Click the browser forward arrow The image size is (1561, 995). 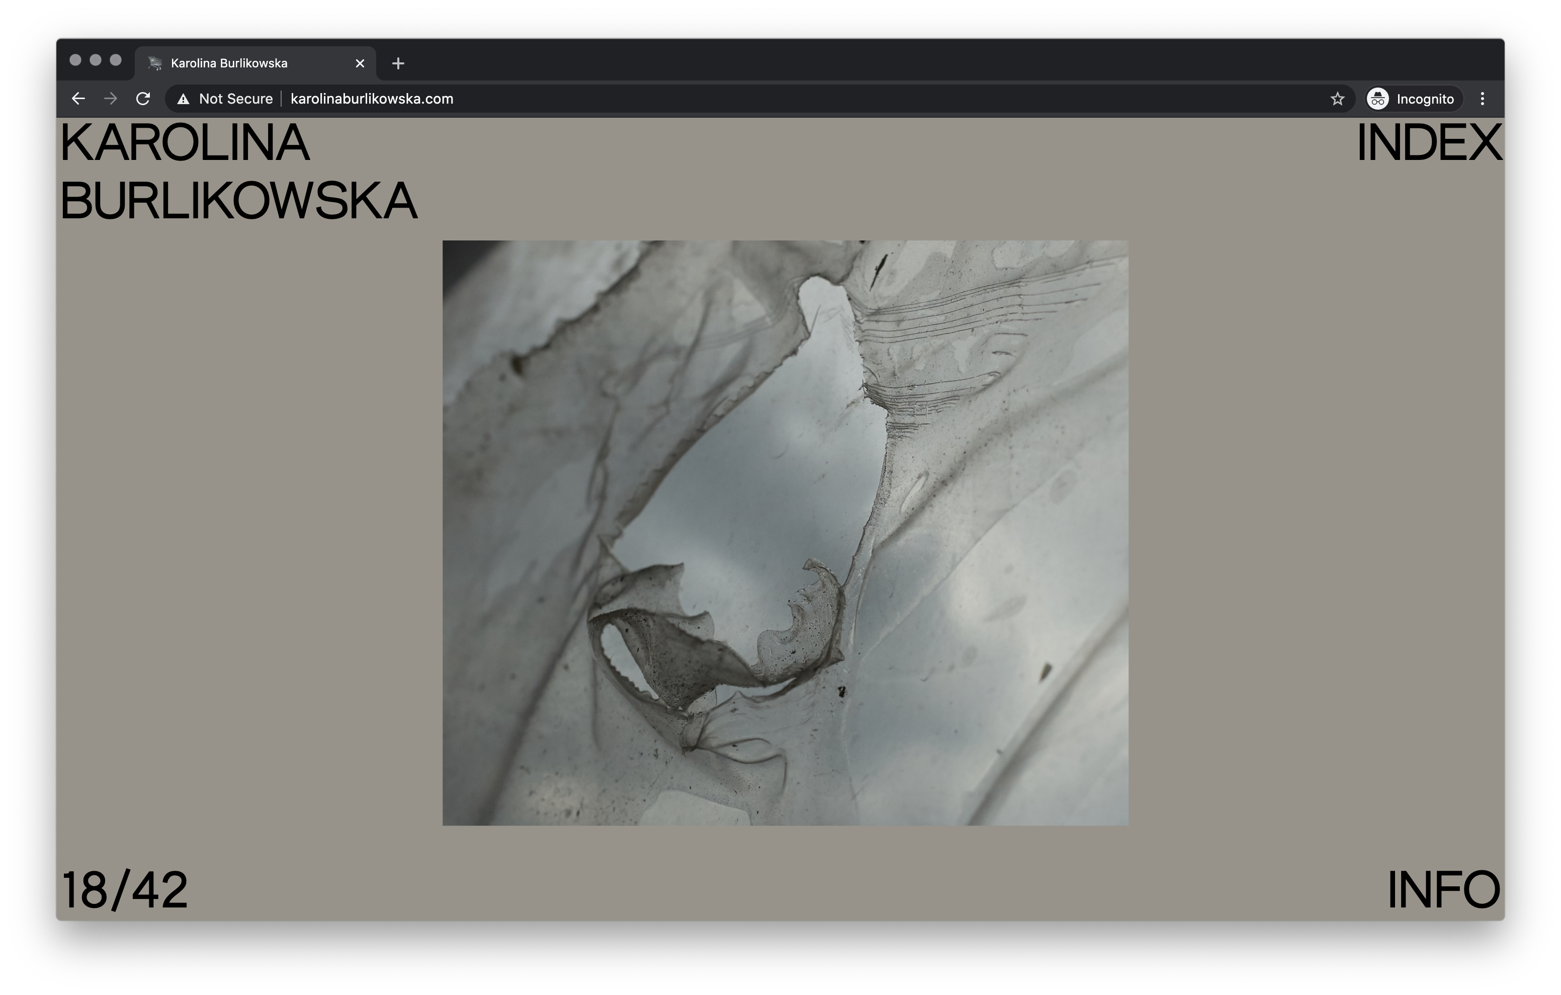click(x=111, y=99)
